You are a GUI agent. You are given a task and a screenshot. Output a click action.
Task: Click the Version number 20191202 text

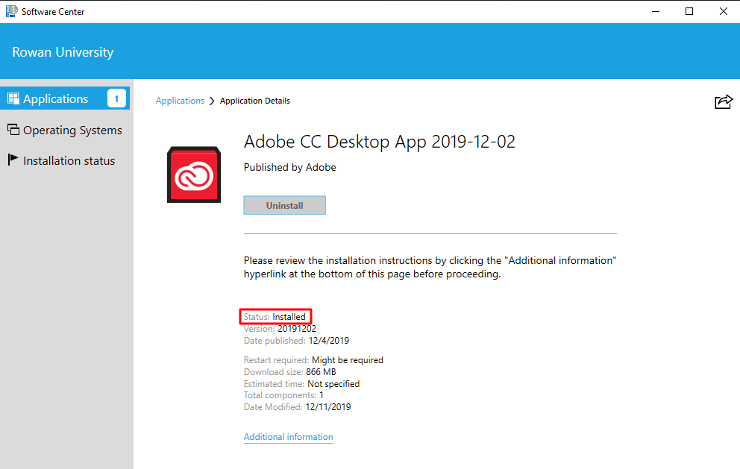coord(297,328)
